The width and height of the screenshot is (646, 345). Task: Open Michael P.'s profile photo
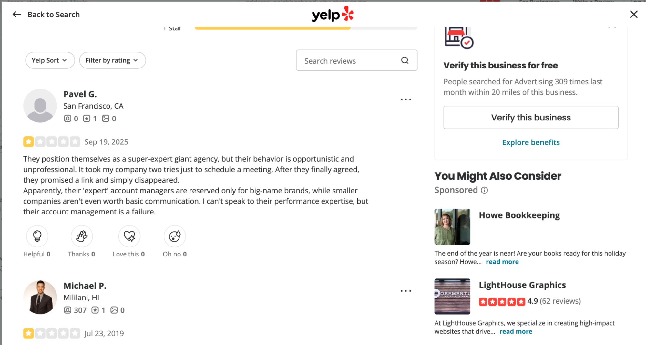[x=40, y=297]
